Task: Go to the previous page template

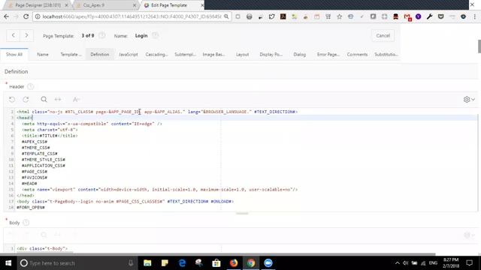Action: [14, 35]
